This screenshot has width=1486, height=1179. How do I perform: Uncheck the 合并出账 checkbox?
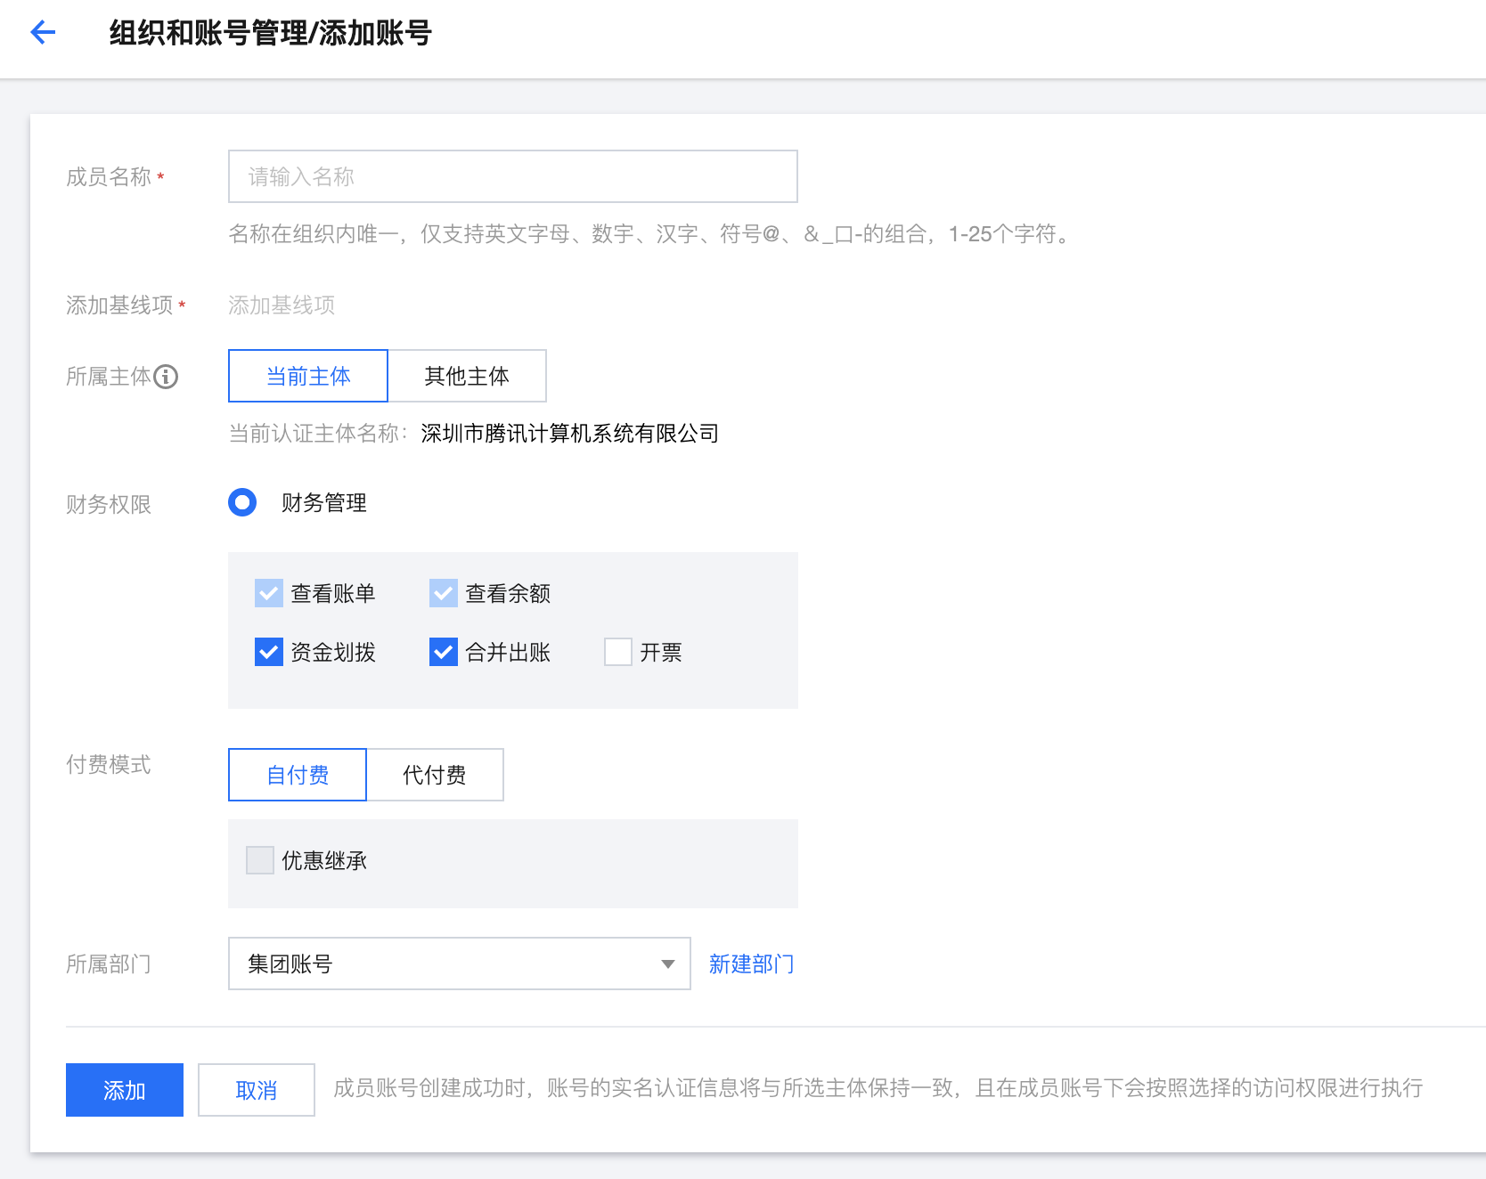pyautogui.click(x=443, y=652)
